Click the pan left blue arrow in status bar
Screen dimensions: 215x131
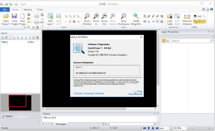tap(145, 128)
